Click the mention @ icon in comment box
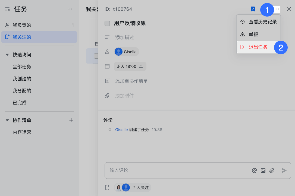This screenshot has height=196, width=295. point(254,170)
